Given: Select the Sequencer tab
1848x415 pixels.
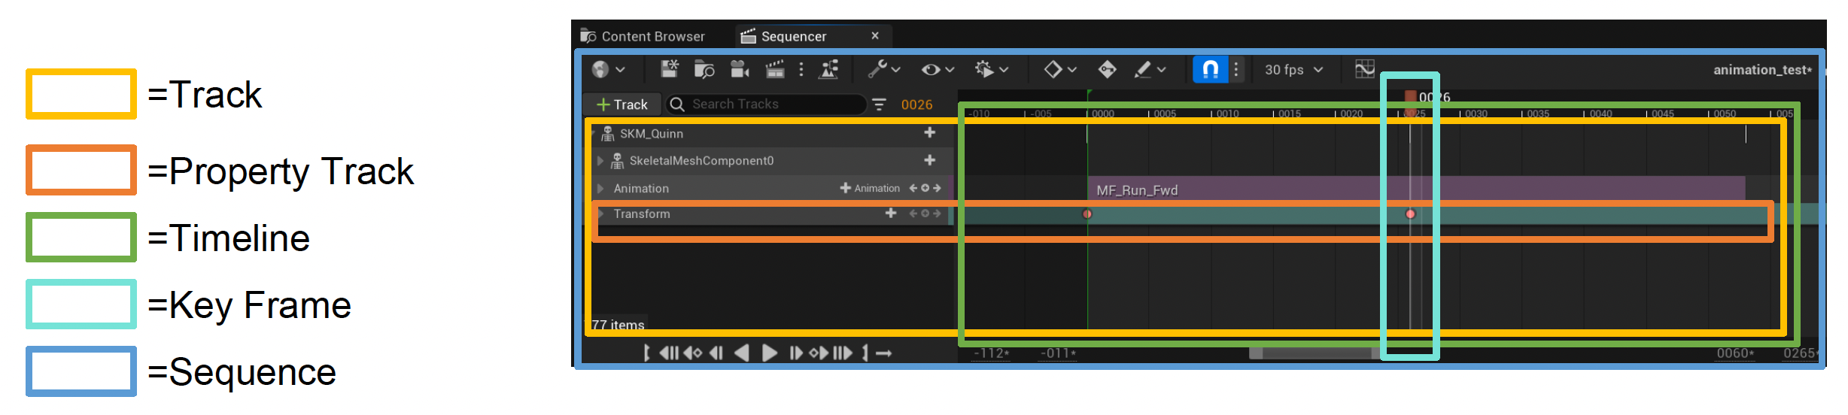Looking at the screenshot, I should (x=792, y=36).
